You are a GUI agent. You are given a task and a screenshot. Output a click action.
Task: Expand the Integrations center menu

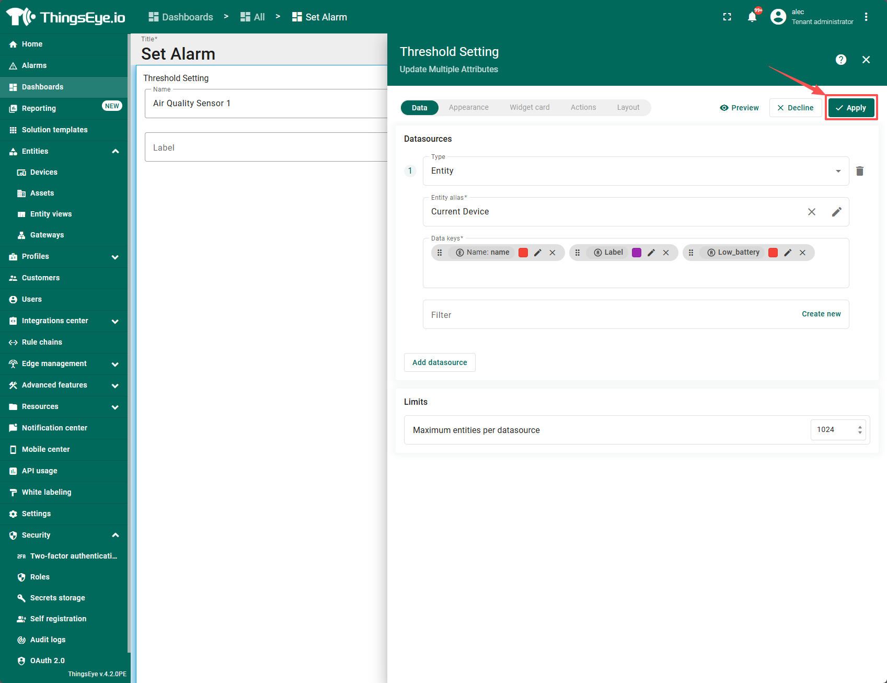pyautogui.click(x=115, y=321)
